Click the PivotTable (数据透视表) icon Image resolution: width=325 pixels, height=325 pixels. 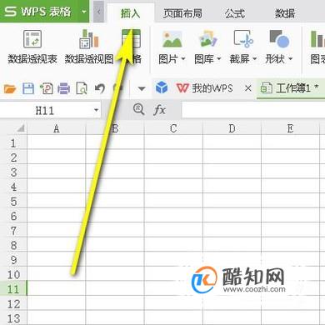pos(32,39)
